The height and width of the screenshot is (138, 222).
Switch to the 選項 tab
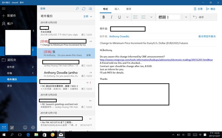point(129,9)
